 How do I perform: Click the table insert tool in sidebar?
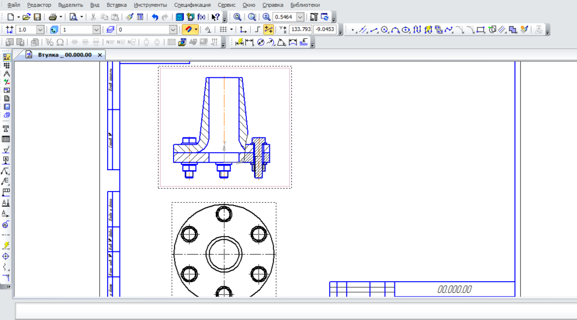6,139
